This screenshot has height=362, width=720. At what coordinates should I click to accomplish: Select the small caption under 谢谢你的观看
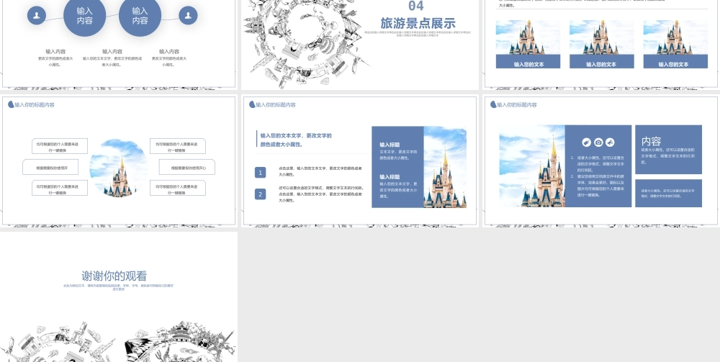point(119,288)
